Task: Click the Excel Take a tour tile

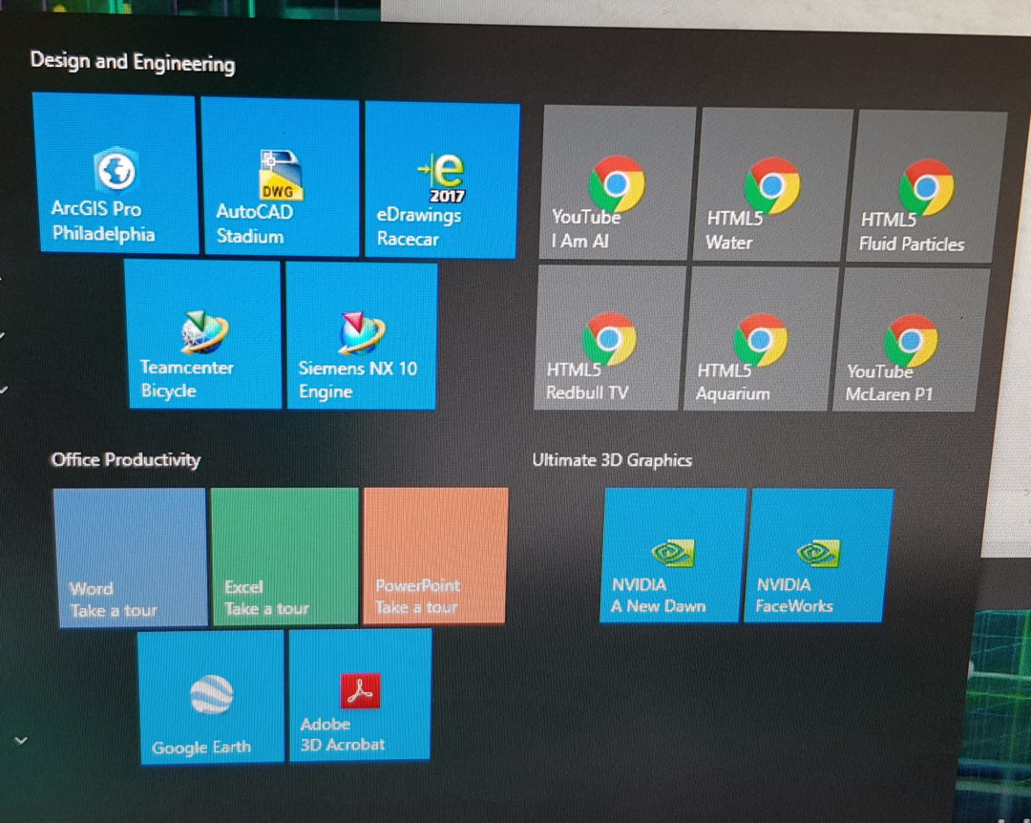Action: click(x=284, y=556)
